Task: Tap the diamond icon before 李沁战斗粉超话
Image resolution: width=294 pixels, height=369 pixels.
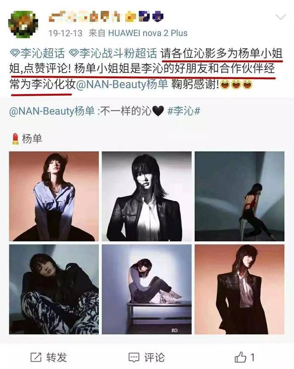Action: click(74, 53)
